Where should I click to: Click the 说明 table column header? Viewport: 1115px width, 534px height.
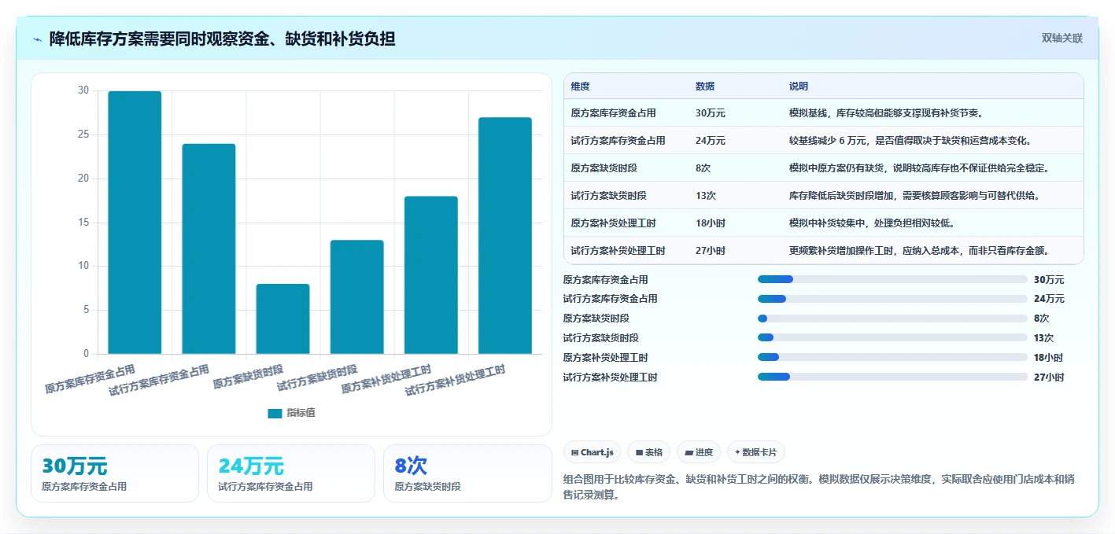(799, 87)
